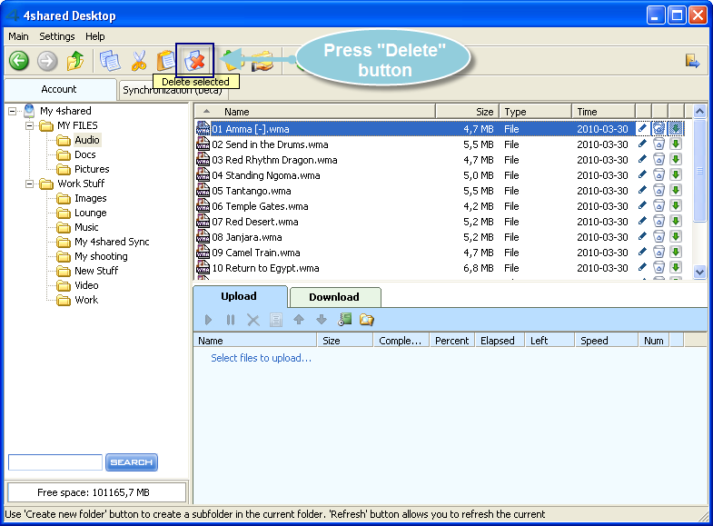713x526 pixels.
Task: Select the Lounge folder in tree
Action: coord(91,213)
